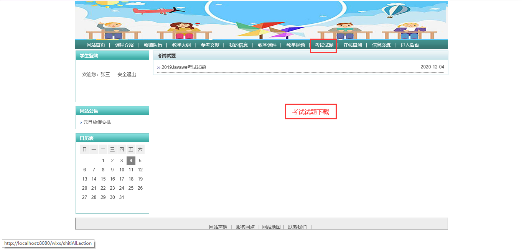Click 联系我们 footer link
Image resolution: width=524 pixels, height=249 pixels.
(298, 227)
